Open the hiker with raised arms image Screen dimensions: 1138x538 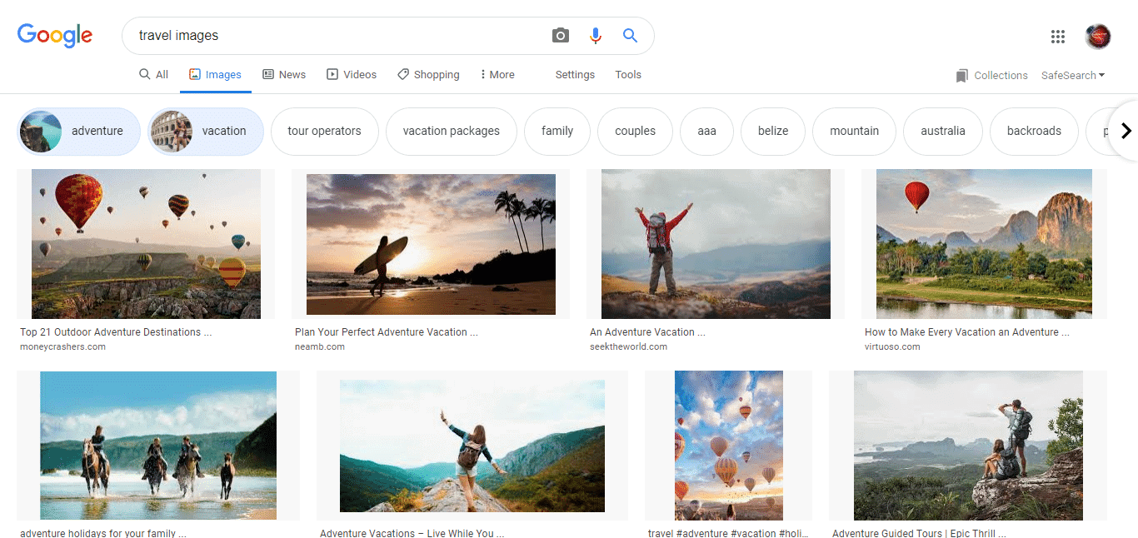click(716, 244)
